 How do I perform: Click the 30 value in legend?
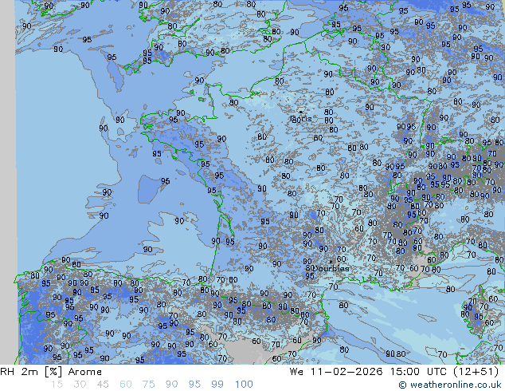tap(80, 385)
